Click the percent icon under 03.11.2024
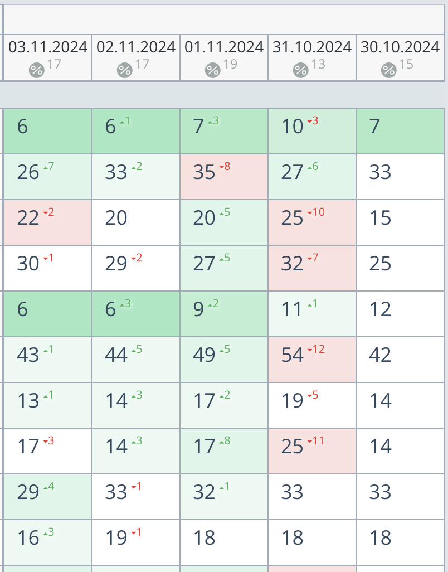The image size is (448, 572). (x=36, y=70)
